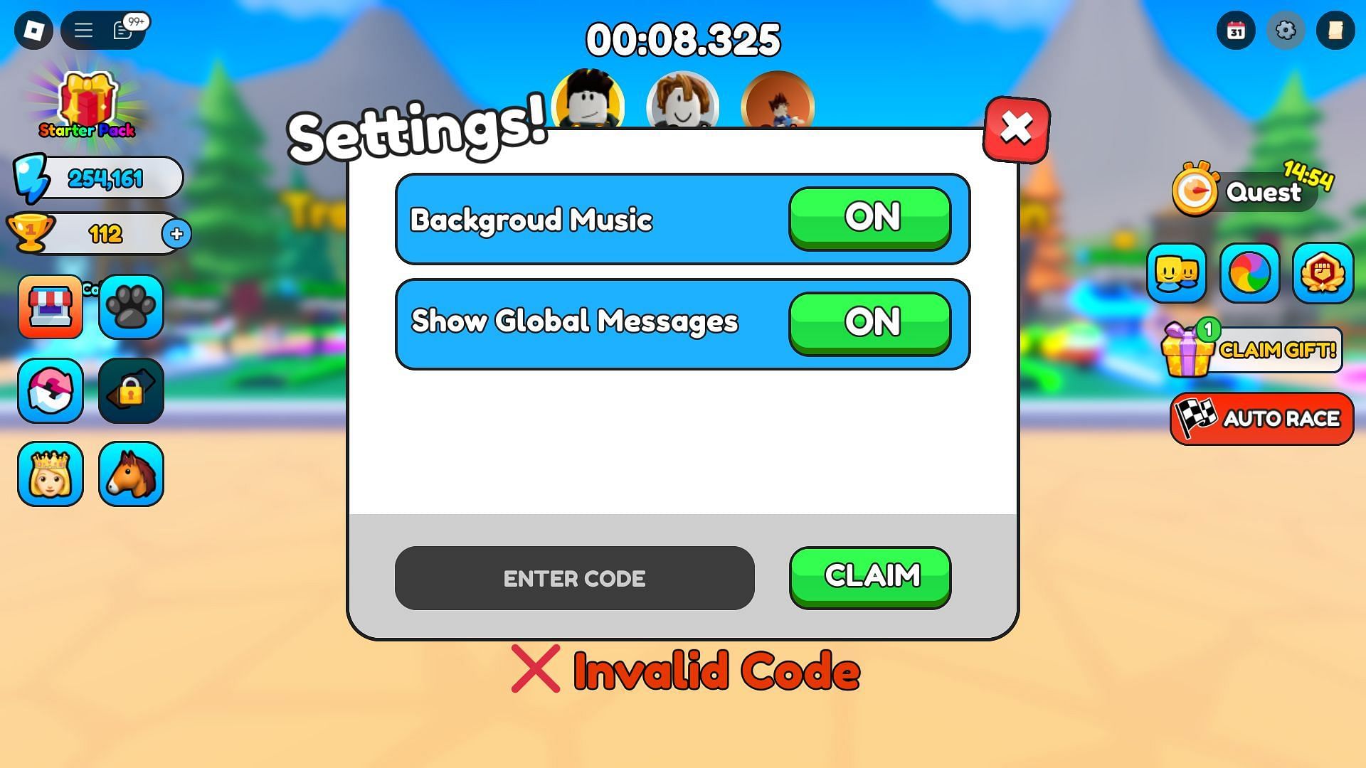Select the horse head icon
Viewport: 1366px width, 768px height.
click(x=132, y=474)
